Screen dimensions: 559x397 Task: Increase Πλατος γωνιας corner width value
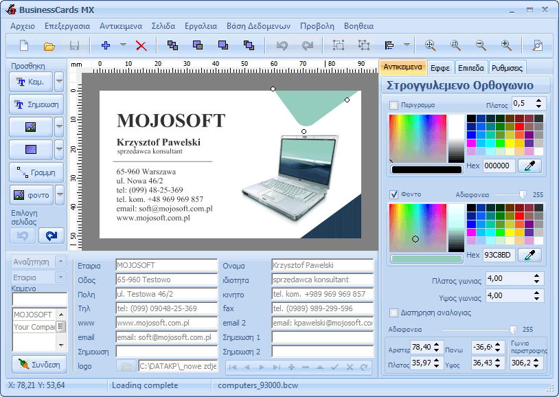pyautogui.click(x=536, y=275)
